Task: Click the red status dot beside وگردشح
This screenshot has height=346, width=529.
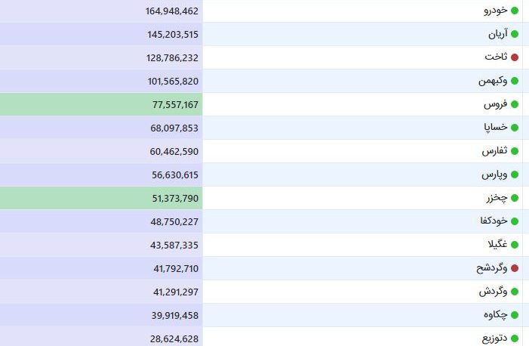Action: point(515,268)
